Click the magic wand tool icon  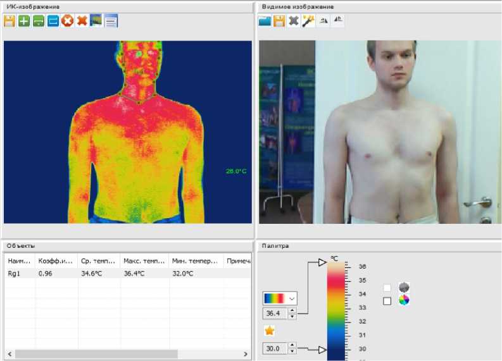[308, 21]
